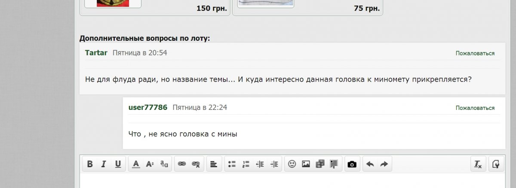Insert an image into the reply
Screen dimensions: 516x188
(x=306, y=164)
